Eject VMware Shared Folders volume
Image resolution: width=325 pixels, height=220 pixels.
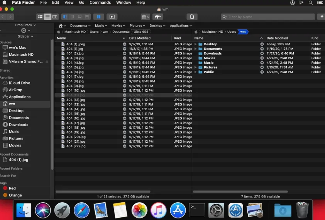[47, 61]
